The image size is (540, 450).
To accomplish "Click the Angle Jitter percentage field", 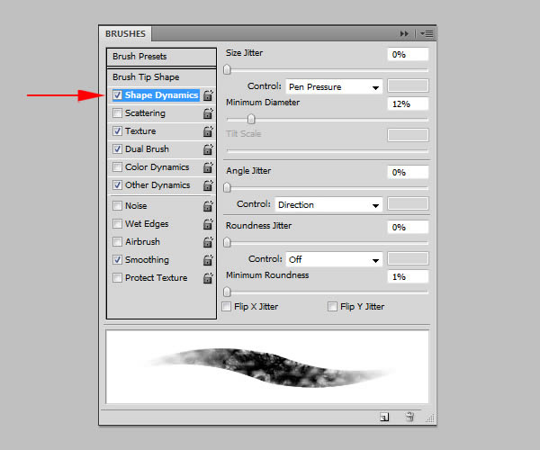I will click(x=408, y=172).
